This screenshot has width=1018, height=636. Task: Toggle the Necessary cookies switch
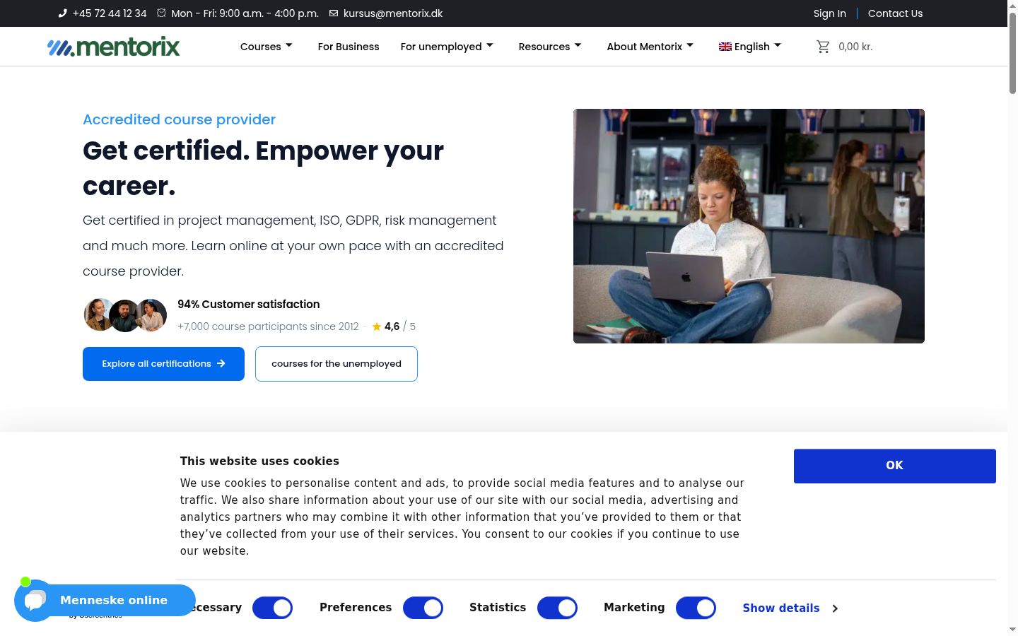[x=272, y=608]
